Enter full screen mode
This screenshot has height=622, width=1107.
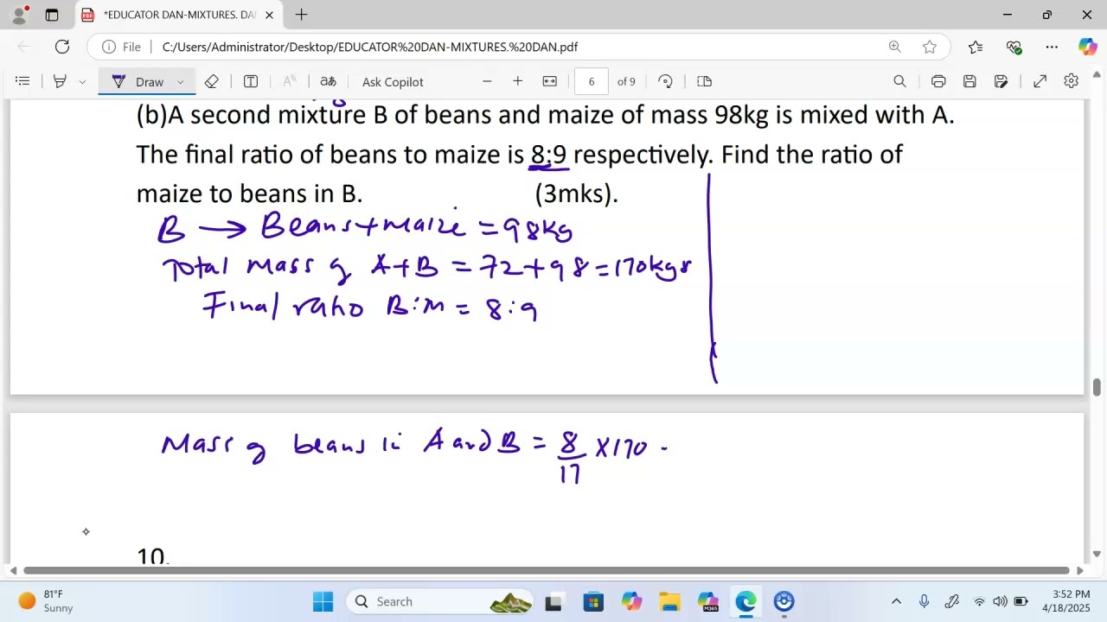tap(1040, 81)
